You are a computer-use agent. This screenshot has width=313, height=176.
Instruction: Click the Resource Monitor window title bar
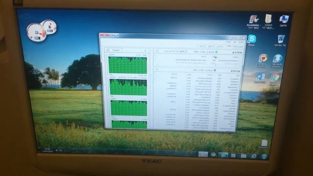coord(173,36)
